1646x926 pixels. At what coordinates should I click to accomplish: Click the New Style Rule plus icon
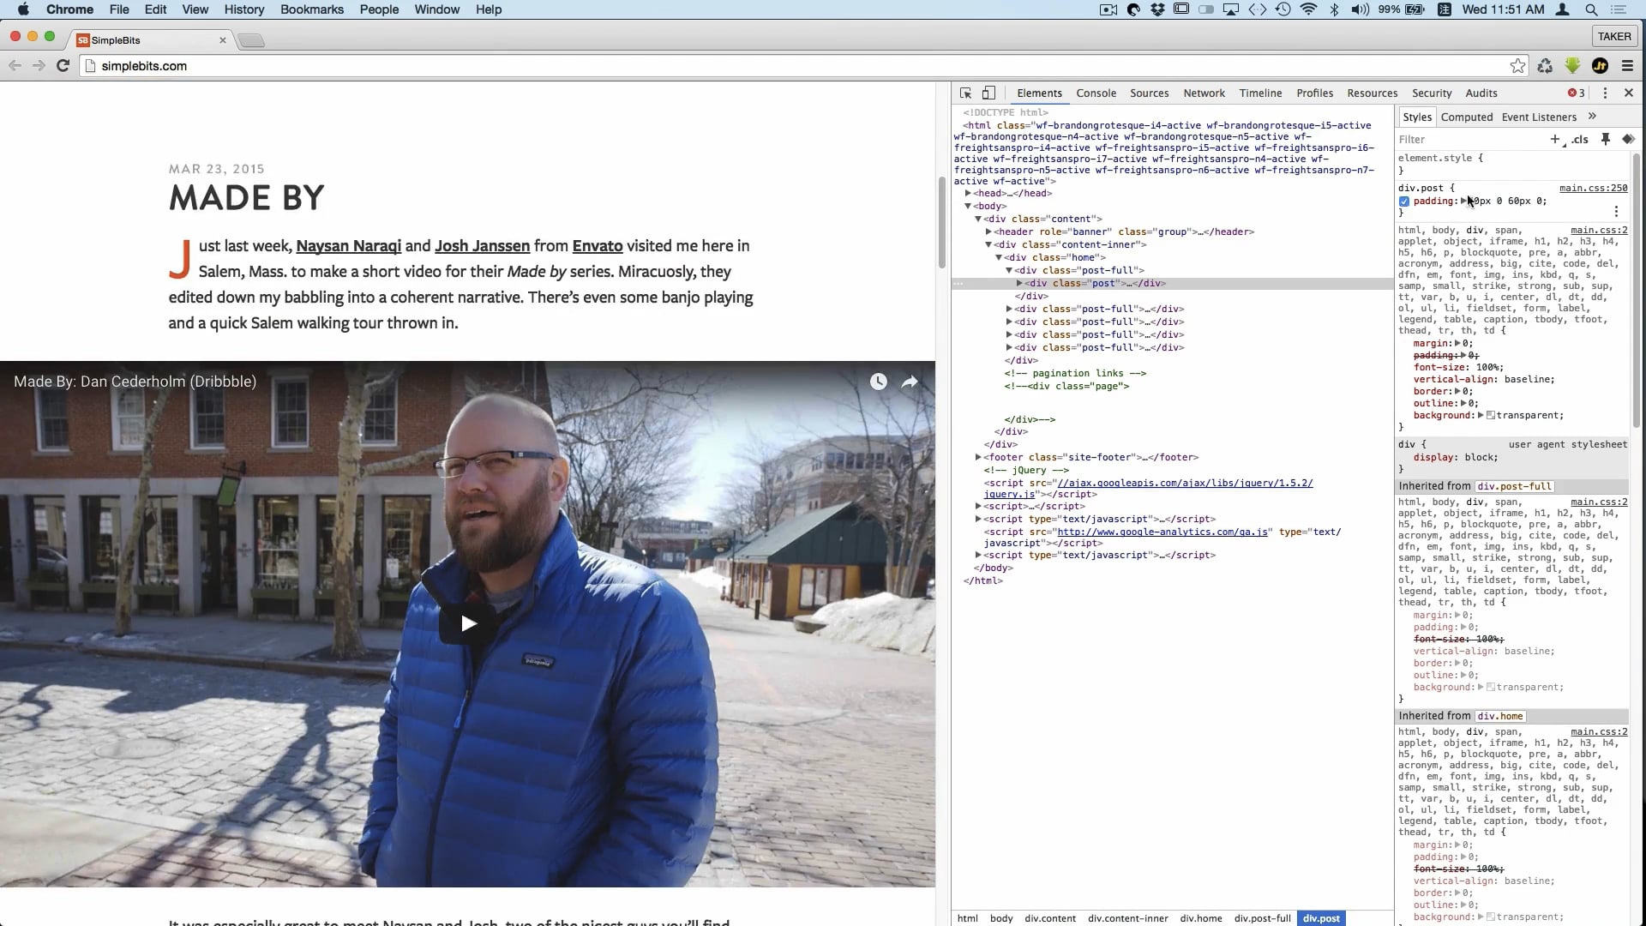1555,139
